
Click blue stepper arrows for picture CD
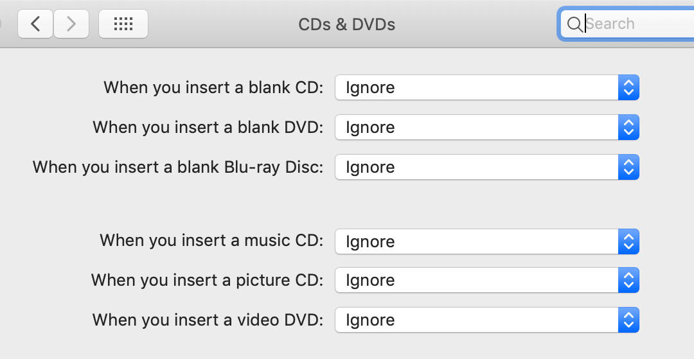[x=628, y=280]
